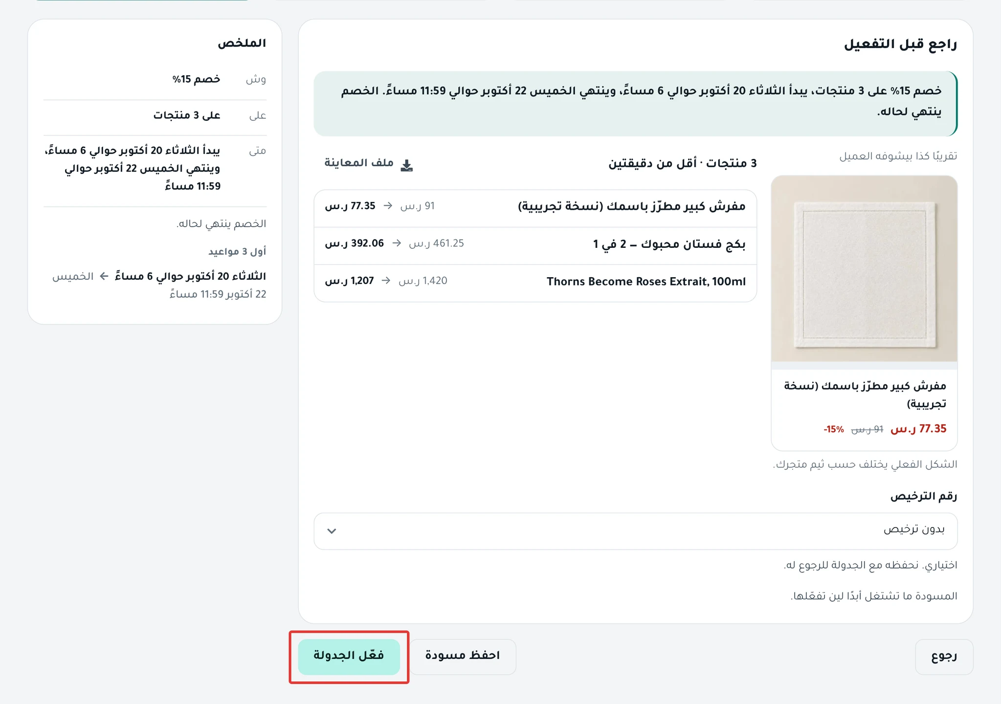The image size is (1001, 704).
Task: Click the arrow in 461.25 to 392.06 row
Action: (x=397, y=243)
